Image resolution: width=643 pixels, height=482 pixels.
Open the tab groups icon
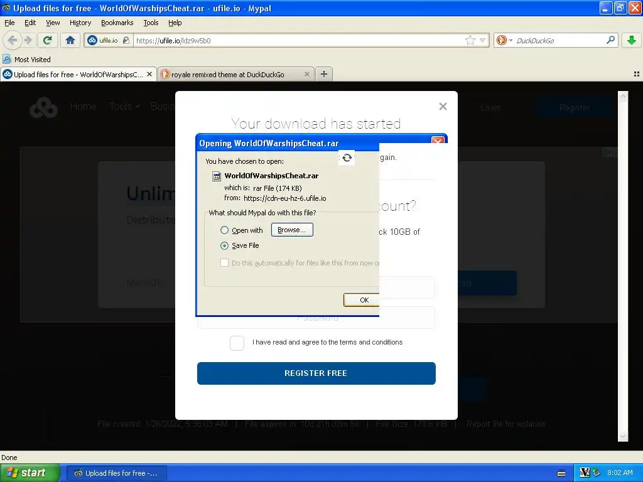(x=637, y=74)
